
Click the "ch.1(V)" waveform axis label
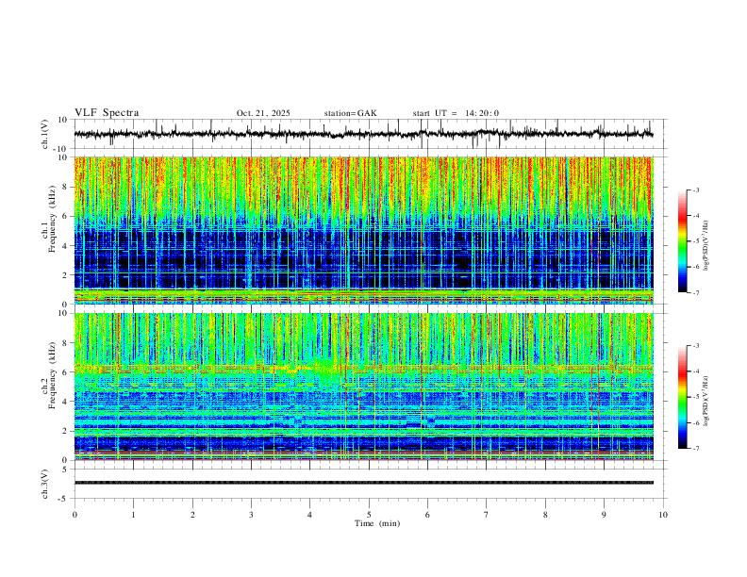(x=45, y=134)
